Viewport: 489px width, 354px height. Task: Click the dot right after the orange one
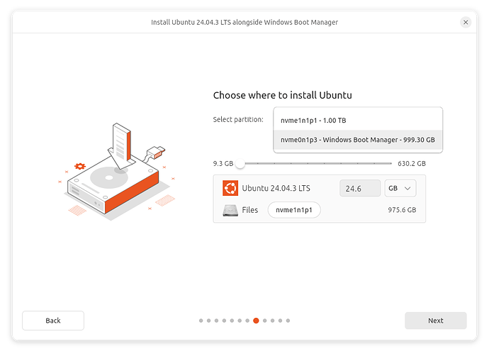coord(264,321)
